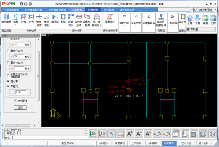This screenshot has width=219, height=147.
Task: Enable the 最大压应力 checkbox
Action: [x=8, y=51]
